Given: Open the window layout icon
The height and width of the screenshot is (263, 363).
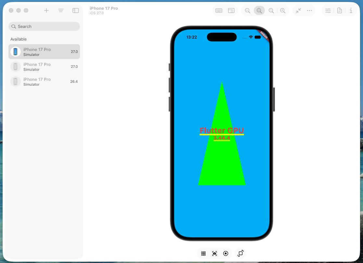Looking at the screenshot, I should coord(231,10).
